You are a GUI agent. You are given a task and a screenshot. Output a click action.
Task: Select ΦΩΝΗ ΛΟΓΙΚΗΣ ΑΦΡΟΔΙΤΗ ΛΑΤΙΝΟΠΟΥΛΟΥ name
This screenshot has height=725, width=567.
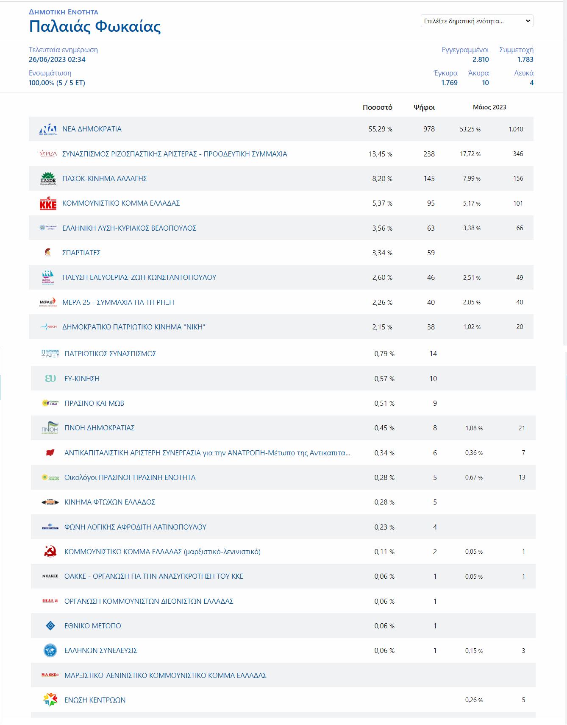[x=135, y=527]
